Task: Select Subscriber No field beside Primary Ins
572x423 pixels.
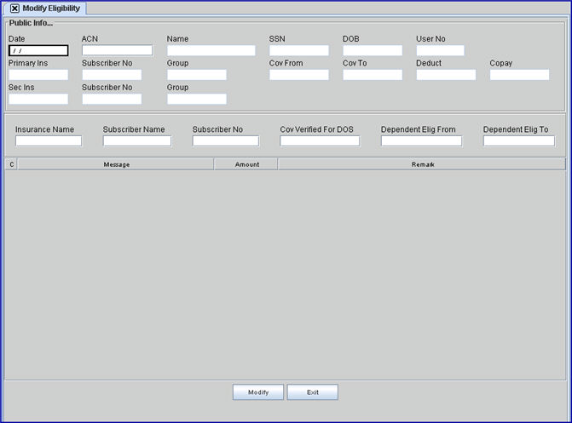Action: (112, 75)
